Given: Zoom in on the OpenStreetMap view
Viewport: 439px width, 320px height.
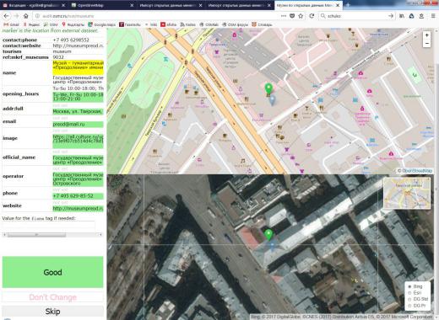Looking at the screenshot, I should point(426,35).
